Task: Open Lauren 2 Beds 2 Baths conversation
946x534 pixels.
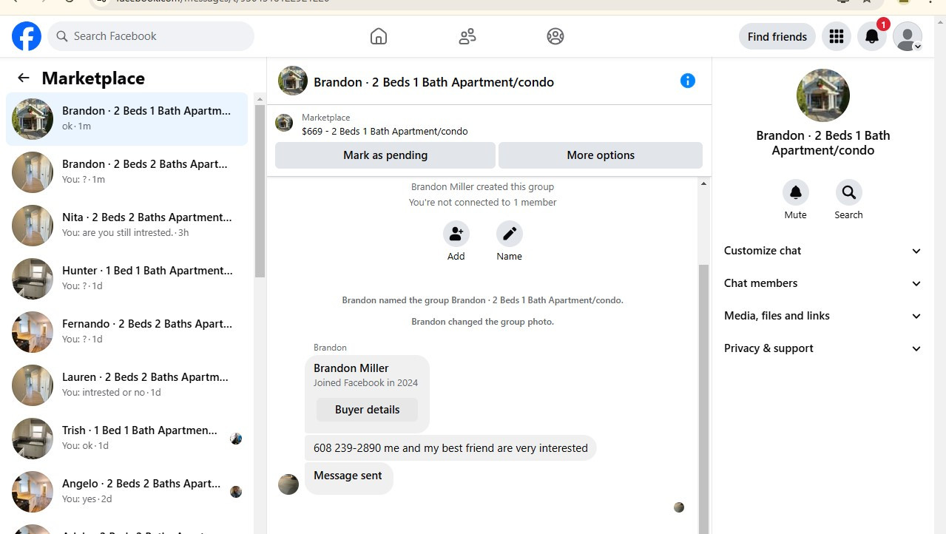Action: pyautogui.click(x=127, y=385)
